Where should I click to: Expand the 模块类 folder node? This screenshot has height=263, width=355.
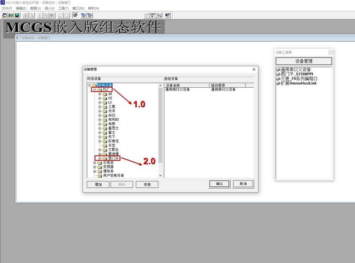pyautogui.click(x=95, y=171)
